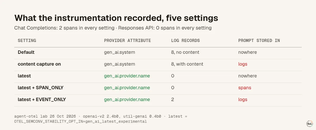Click gen_ai.provider.name in the SPAN_ONLY row

click(x=127, y=88)
